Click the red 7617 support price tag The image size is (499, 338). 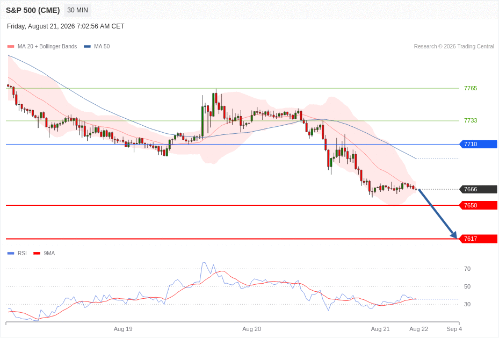tap(478, 239)
